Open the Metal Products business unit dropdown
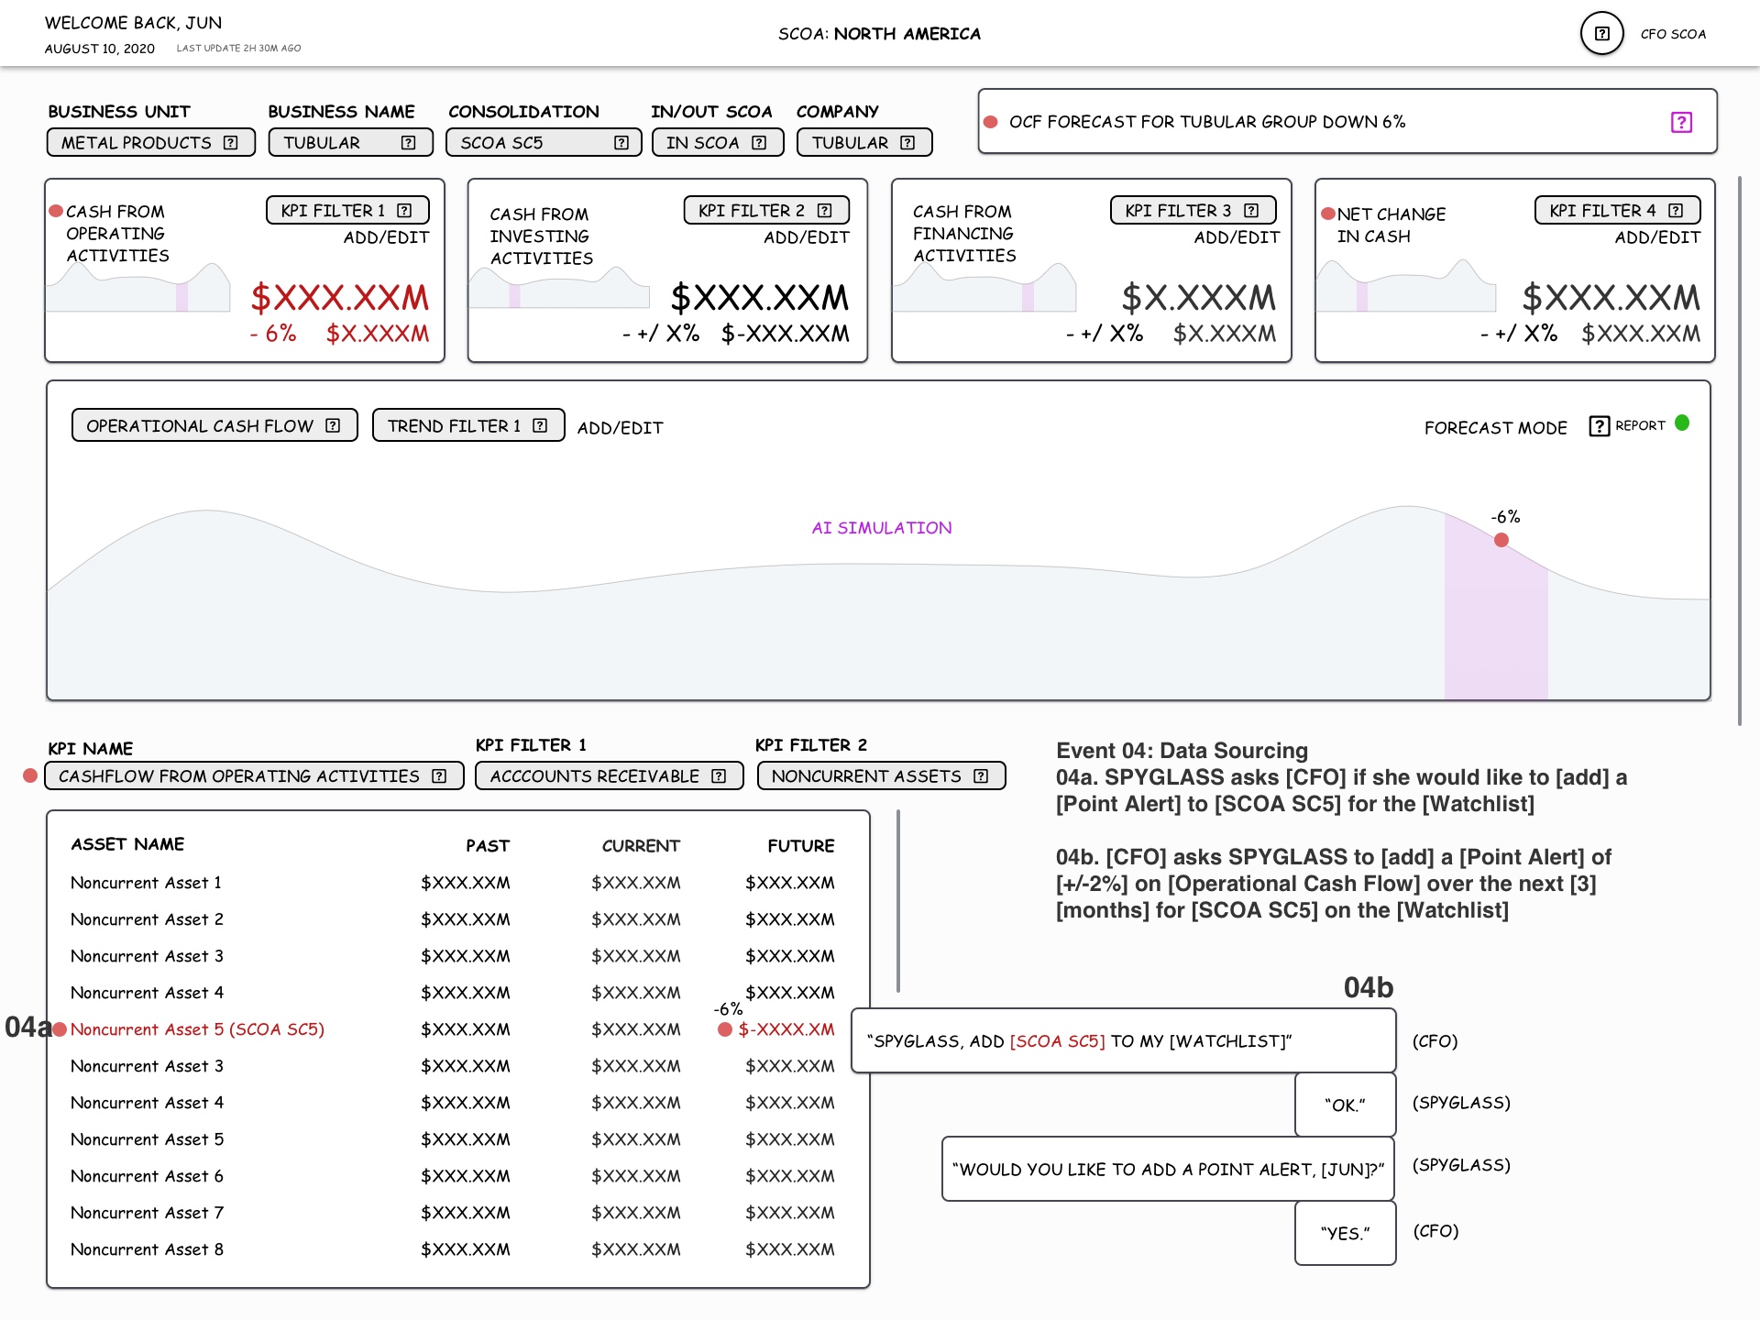Image resolution: width=1760 pixels, height=1320 pixels. click(x=150, y=143)
